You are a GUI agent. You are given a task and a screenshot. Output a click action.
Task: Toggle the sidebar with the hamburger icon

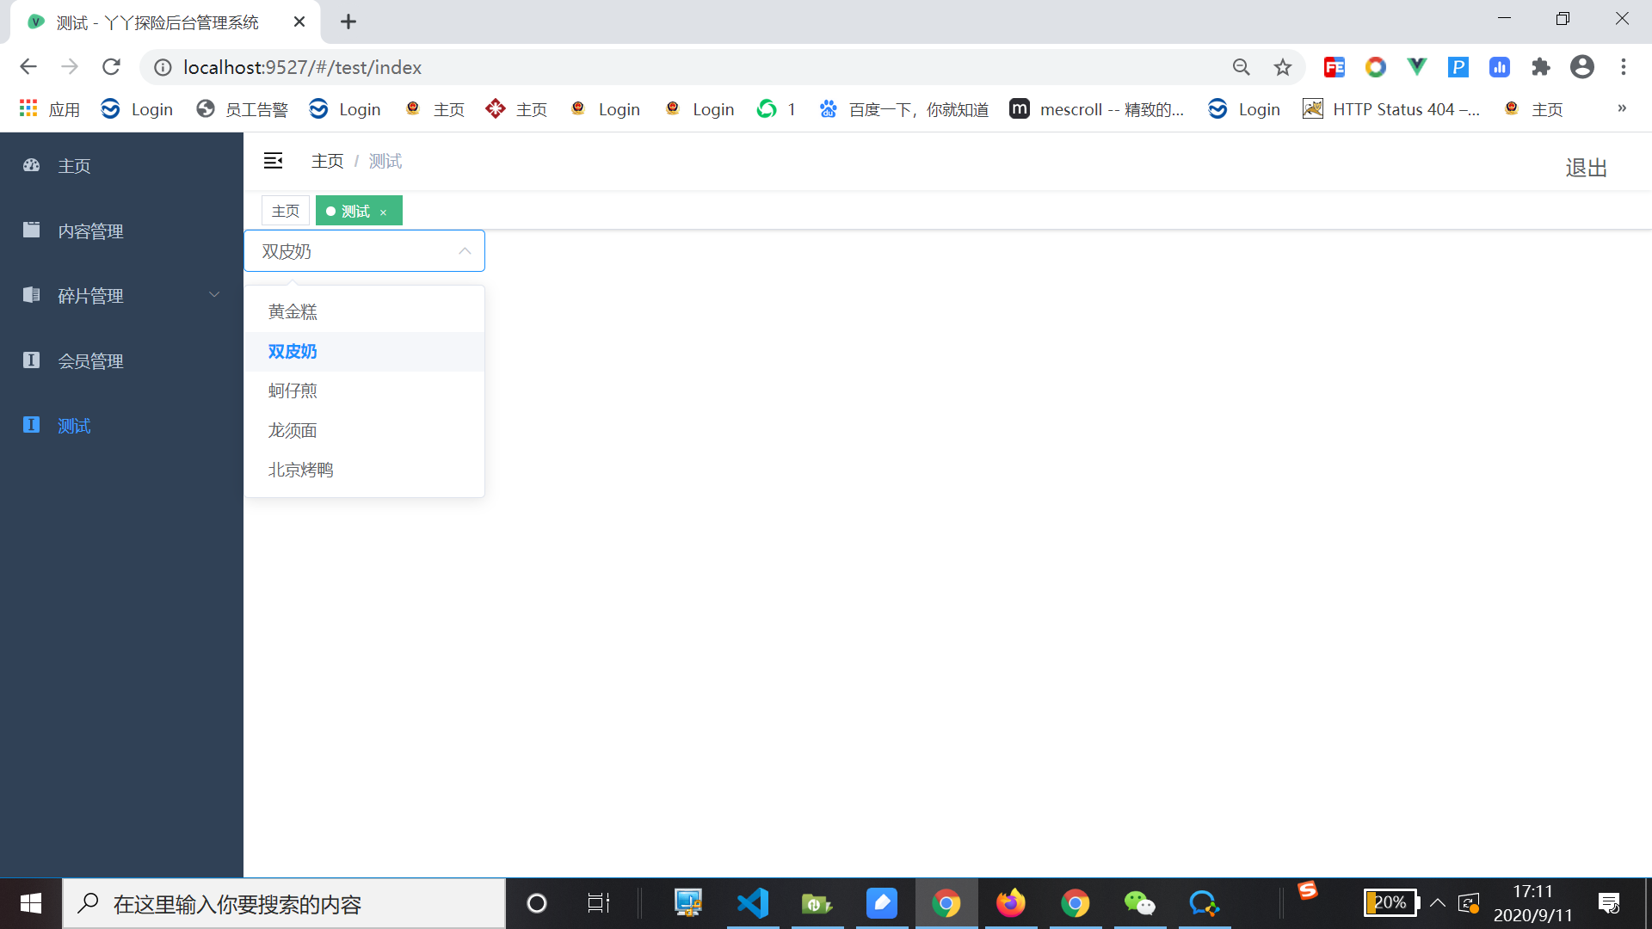[x=273, y=160]
